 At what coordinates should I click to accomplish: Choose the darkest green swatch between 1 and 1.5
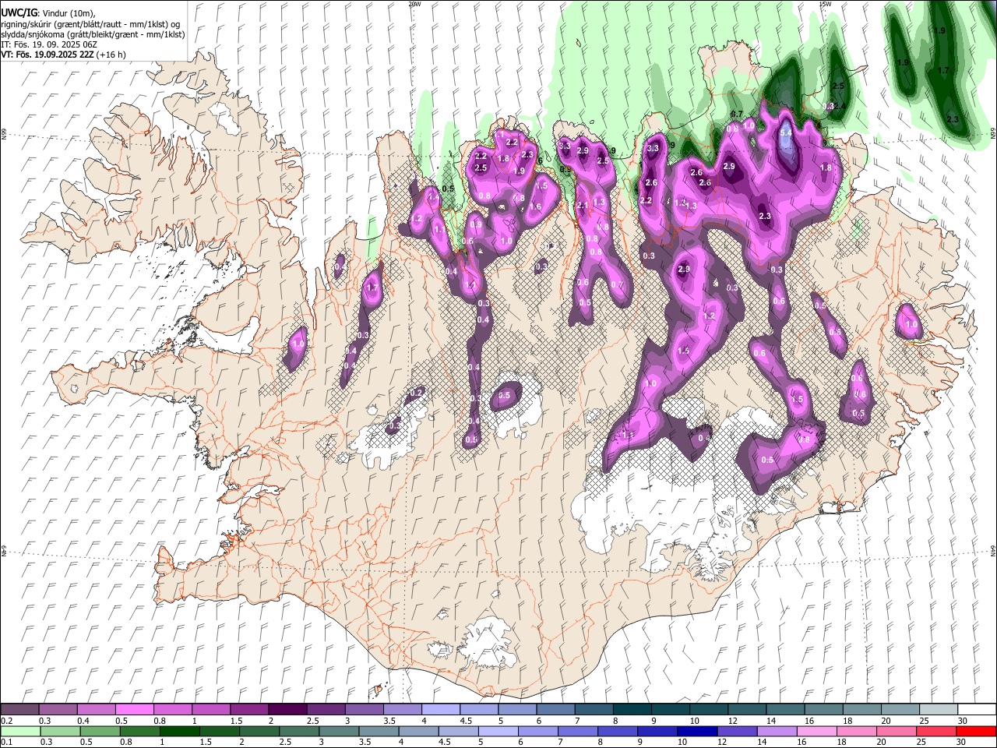(180, 732)
